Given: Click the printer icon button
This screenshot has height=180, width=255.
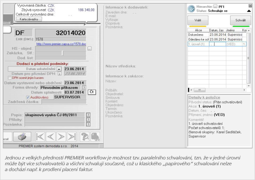Looking at the screenshot, I should (22, 136).
